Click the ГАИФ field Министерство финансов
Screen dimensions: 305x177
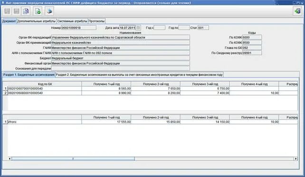120,48
